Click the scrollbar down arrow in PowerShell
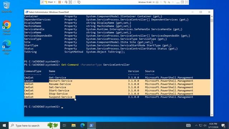The height and width of the screenshot is (129, 229). pos(212,115)
